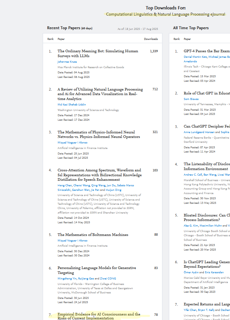Open 'A Review of Utilizing Natural Language Processing' paper
This screenshot has width=230, height=320.
[100, 94]
